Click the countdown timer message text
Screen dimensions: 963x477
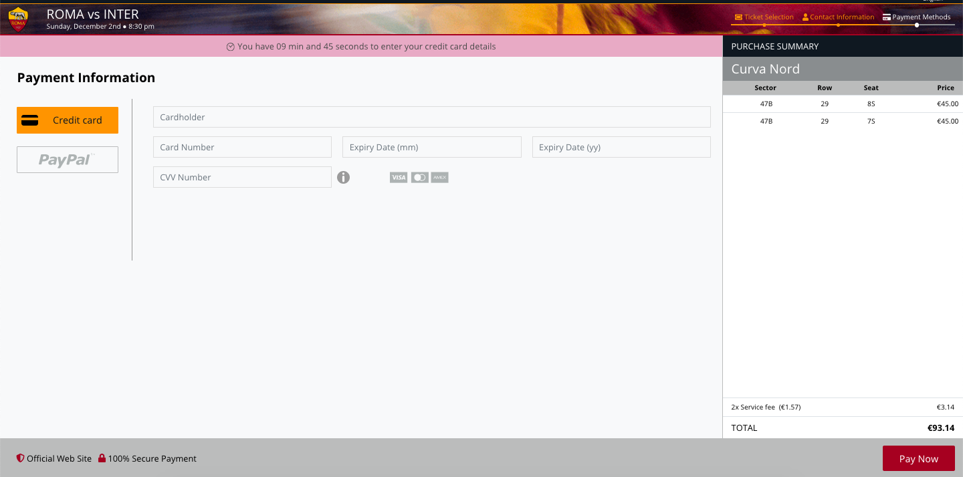366,47
